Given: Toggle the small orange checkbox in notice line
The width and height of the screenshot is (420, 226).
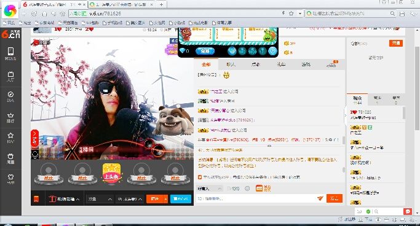Looking at the screenshot, I should [200, 177].
